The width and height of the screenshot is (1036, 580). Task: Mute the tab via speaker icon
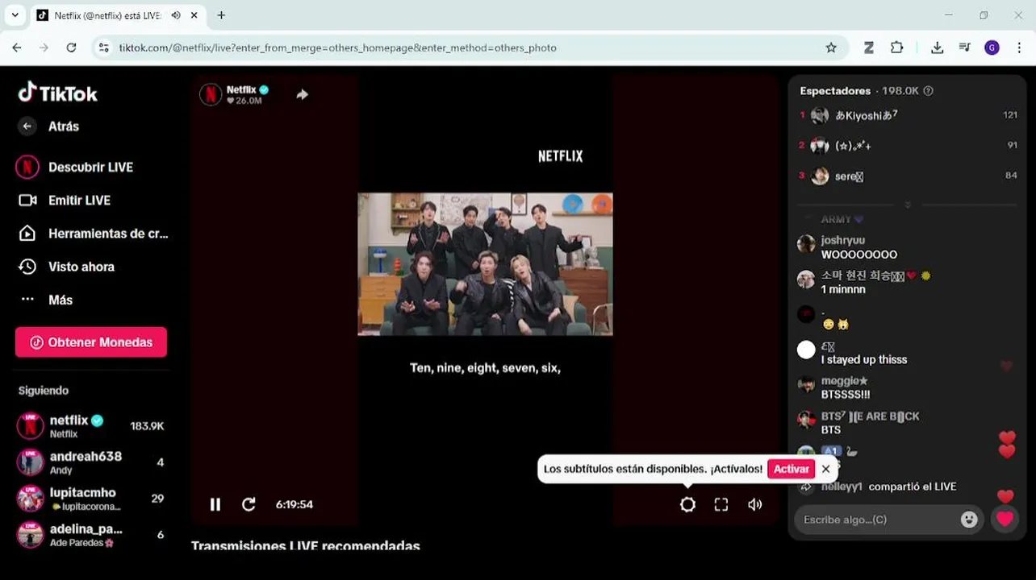(x=176, y=15)
